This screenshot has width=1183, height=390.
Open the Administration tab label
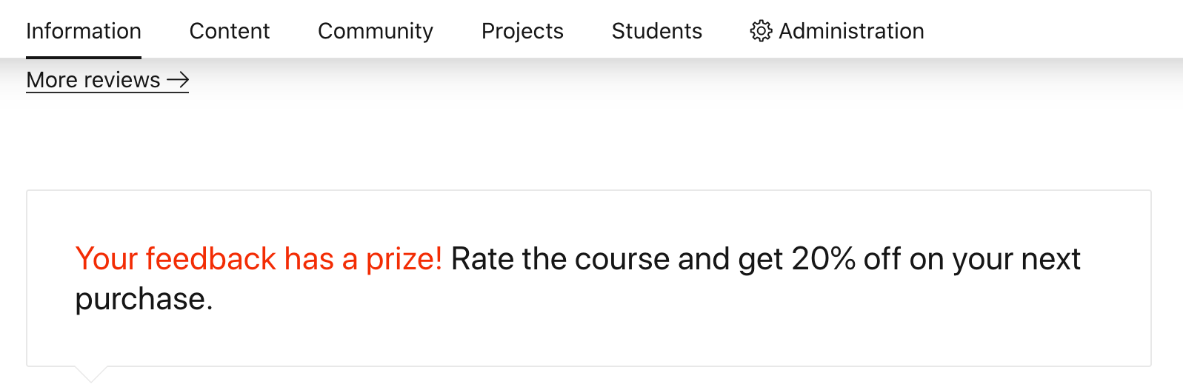[851, 31]
